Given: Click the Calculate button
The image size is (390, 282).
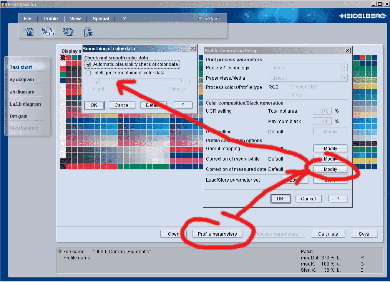Looking at the screenshot, I should click(x=328, y=234).
